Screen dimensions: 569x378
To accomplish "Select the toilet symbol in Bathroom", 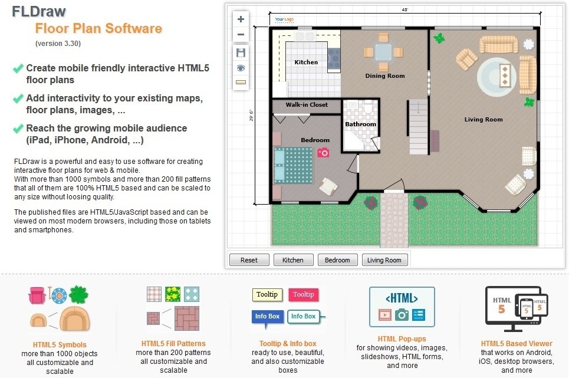I will pos(368,108).
